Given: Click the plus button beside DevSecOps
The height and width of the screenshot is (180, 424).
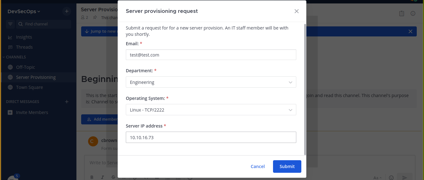Looking at the screenshot, I should (x=66, y=11).
